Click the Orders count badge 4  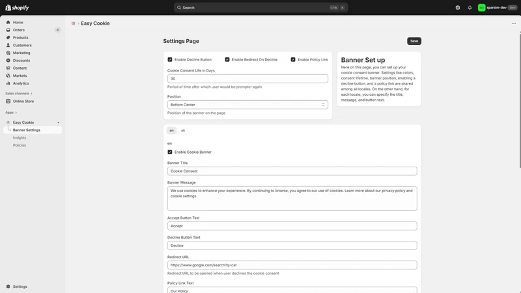coord(57,30)
